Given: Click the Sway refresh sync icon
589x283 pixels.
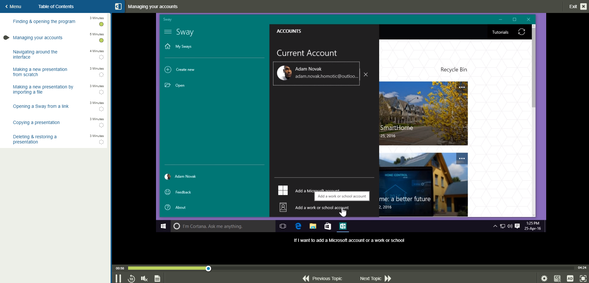Looking at the screenshot, I should click(x=522, y=32).
